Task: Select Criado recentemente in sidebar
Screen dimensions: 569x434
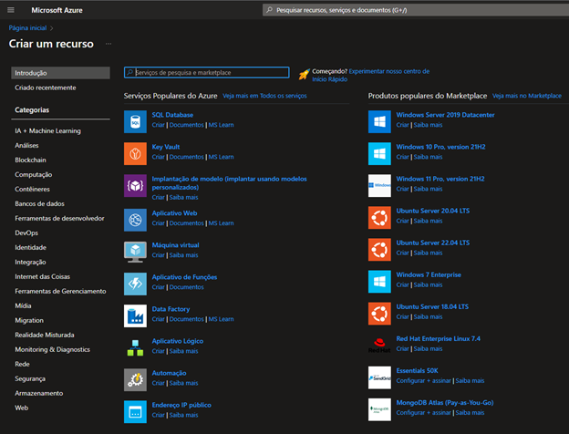Action: pyautogui.click(x=46, y=88)
